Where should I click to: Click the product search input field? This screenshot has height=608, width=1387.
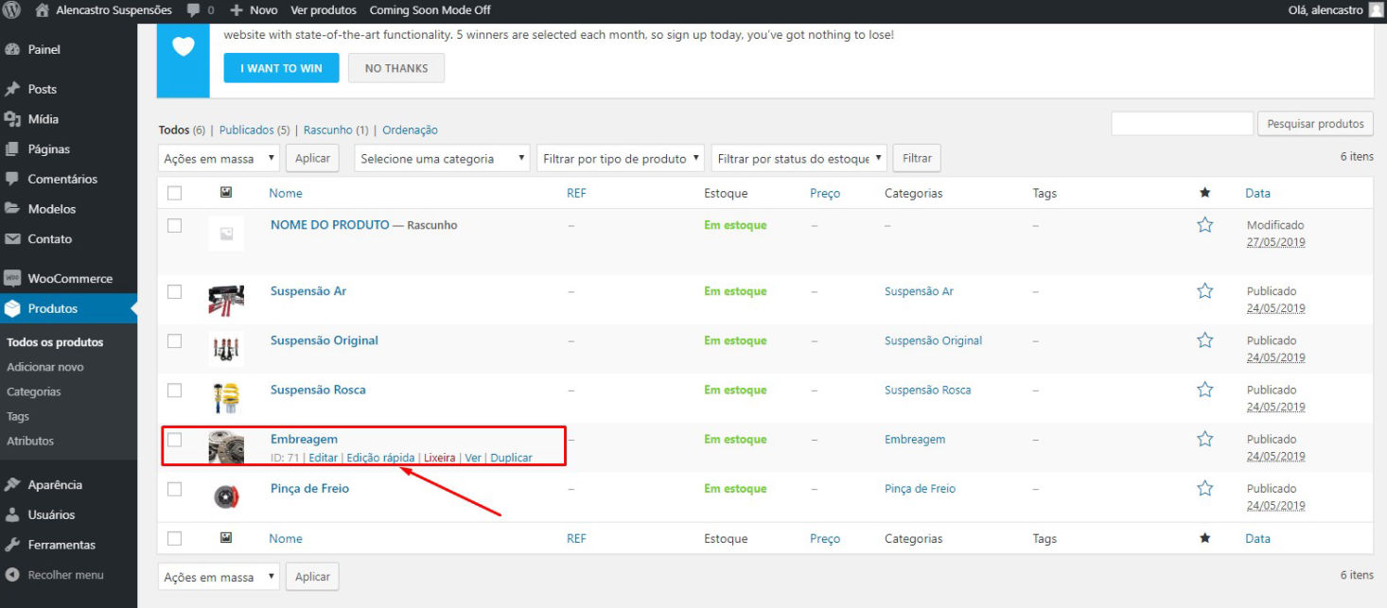(1182, 124)
